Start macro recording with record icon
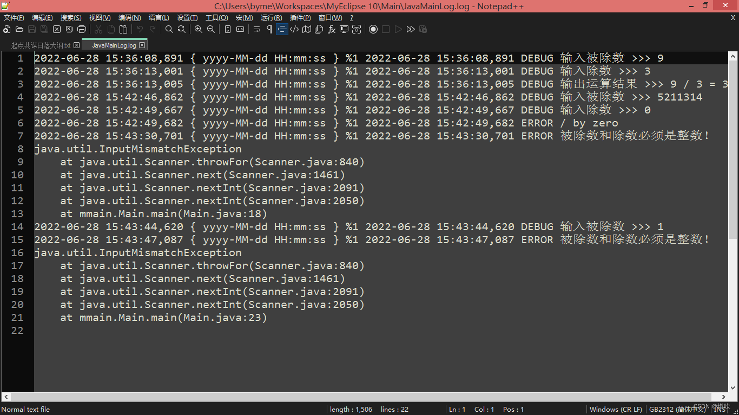The width and height of the screenshot is (739, 415). tap(373, 29)
